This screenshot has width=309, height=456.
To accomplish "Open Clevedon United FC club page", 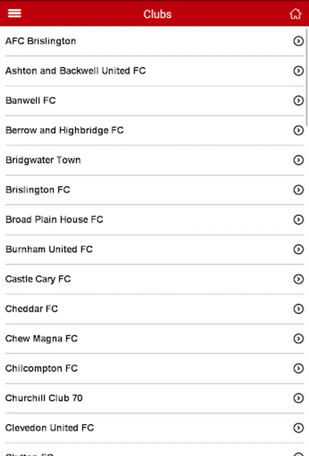I will point(50,428).
